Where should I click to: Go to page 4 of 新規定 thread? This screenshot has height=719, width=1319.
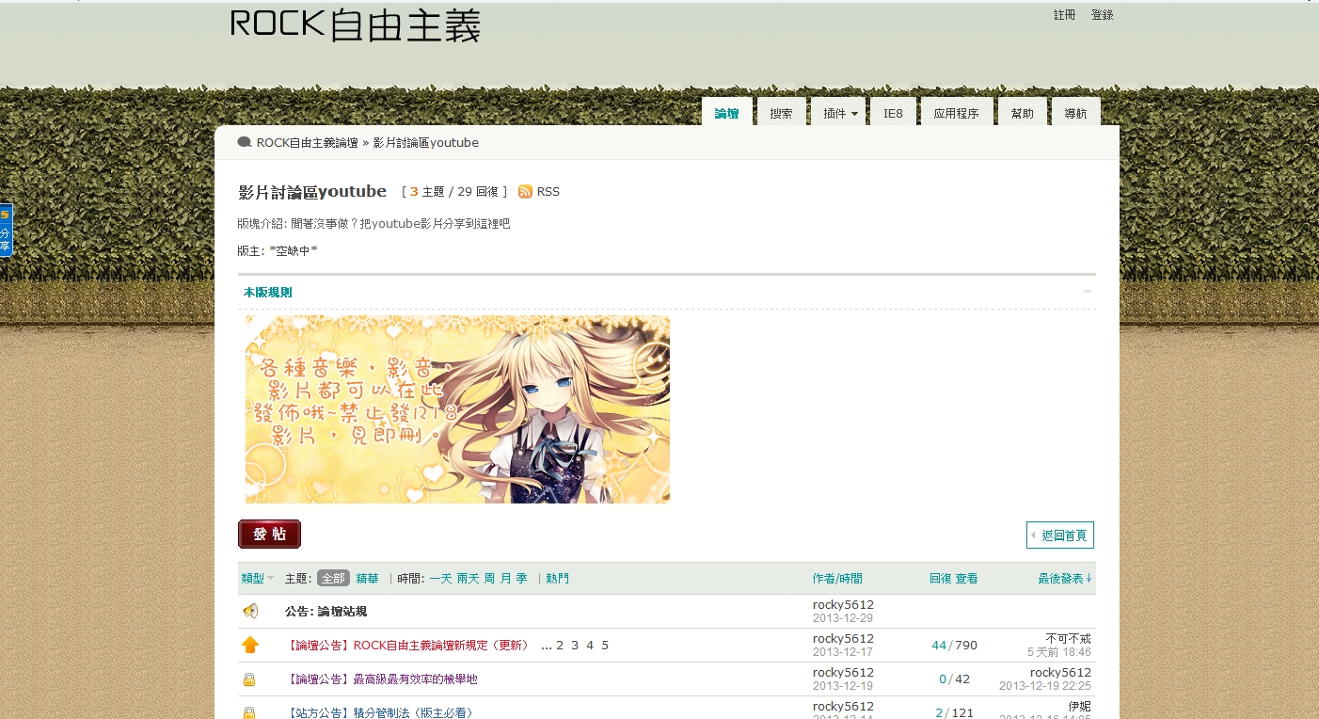point(590,646)
